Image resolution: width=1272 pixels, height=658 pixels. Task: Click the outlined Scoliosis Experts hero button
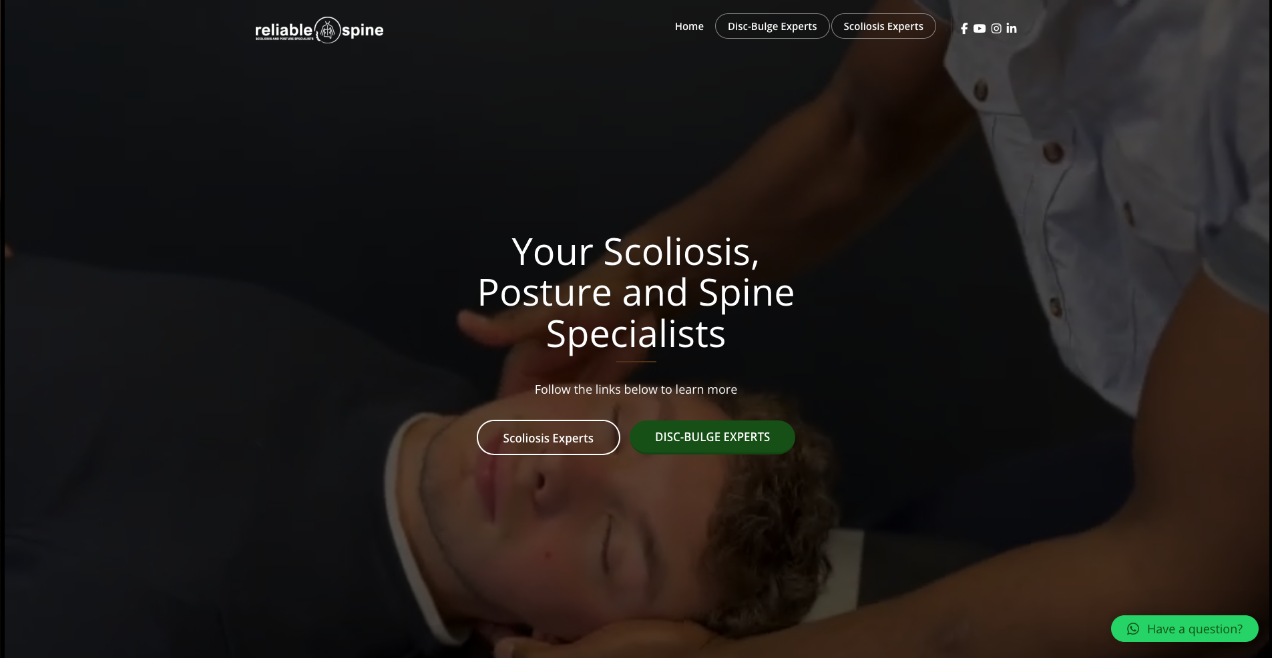548,438
